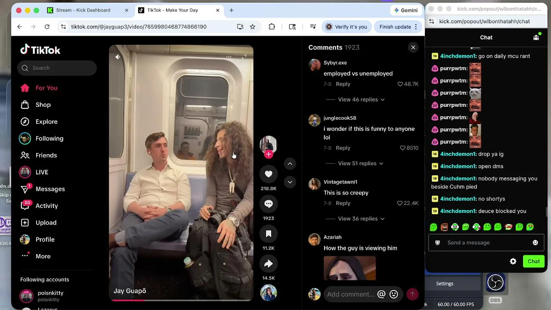The image size is (551, 310).
Task: Click the TikTok search box
Action: (x=57, y=68)
